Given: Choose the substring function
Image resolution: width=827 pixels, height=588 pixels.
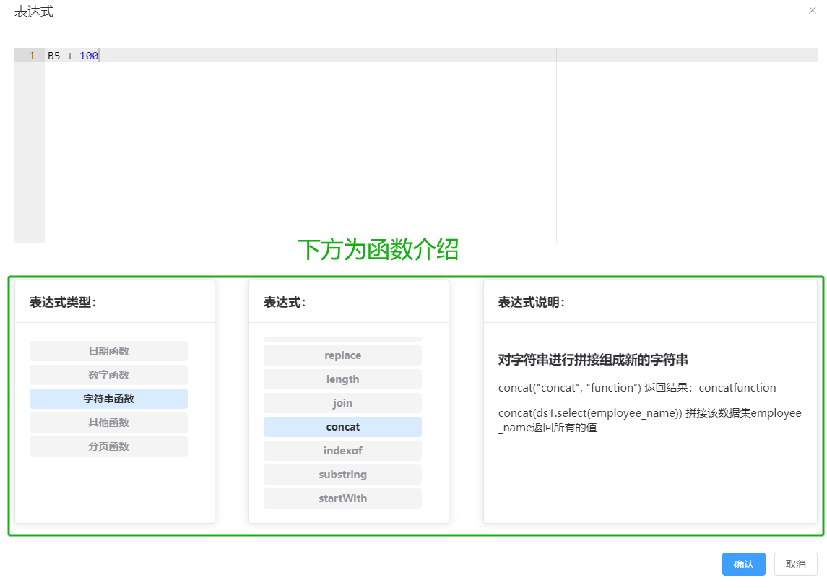Looking at the screenshot, I should point(343,474).
